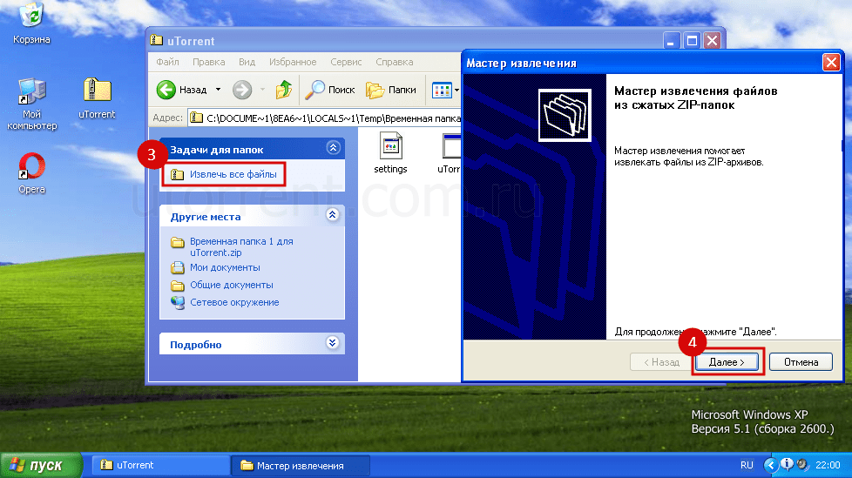Minimize the uTorrent explorer window
This screenshot has width=852, height=478.
click(671, 41)
